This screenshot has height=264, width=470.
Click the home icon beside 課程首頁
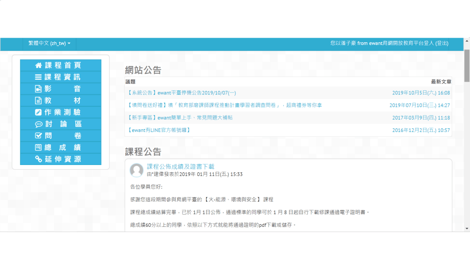(x=39, y=66)
